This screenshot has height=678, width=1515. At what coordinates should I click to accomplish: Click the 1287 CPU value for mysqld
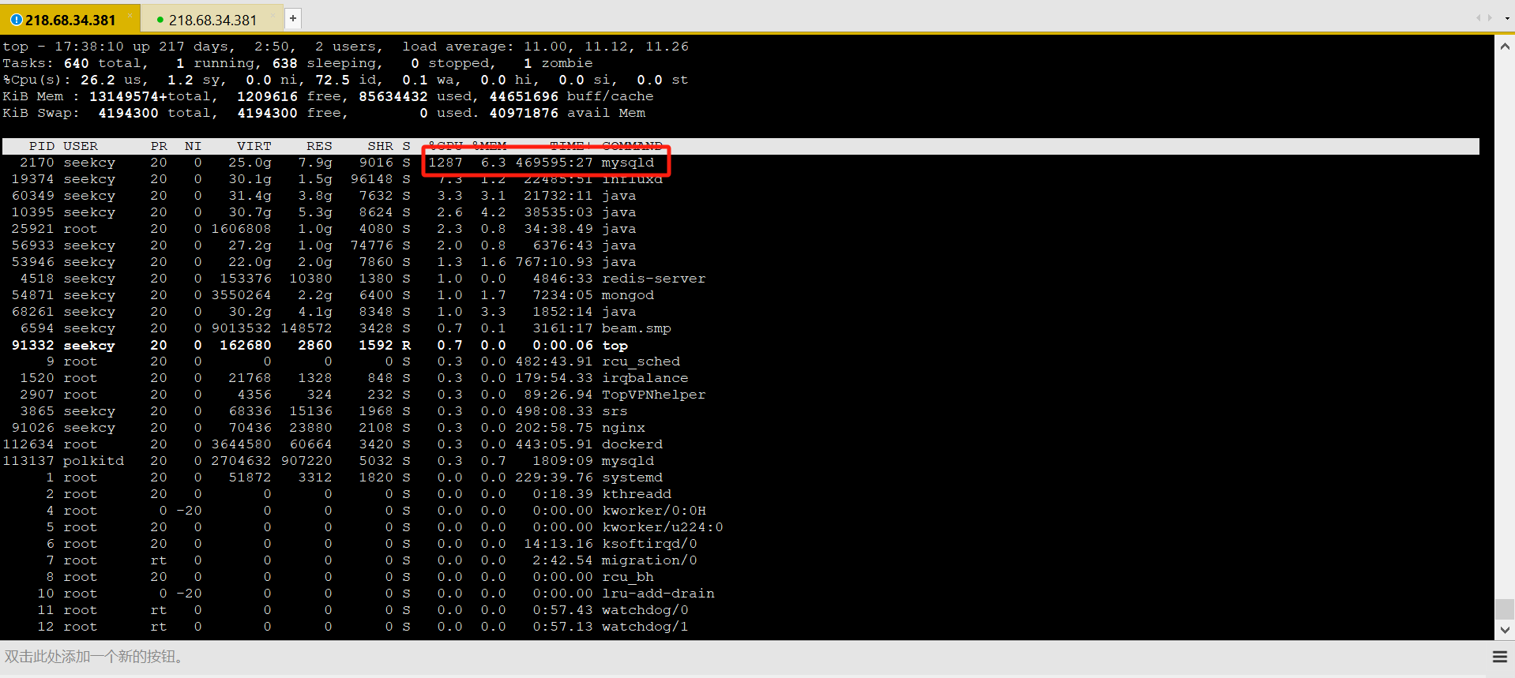445,163
